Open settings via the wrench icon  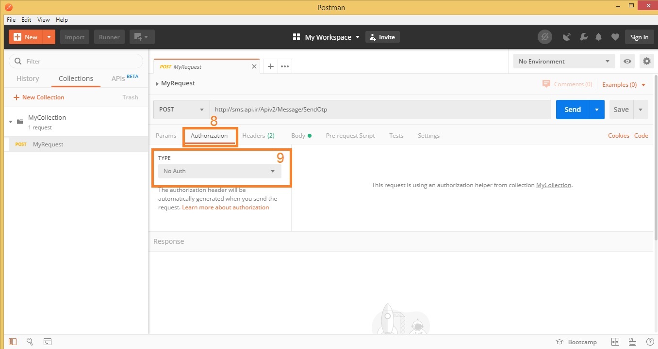click(583, 37)
